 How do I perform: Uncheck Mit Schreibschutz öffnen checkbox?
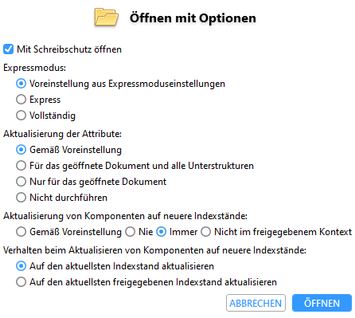(8, 49)
